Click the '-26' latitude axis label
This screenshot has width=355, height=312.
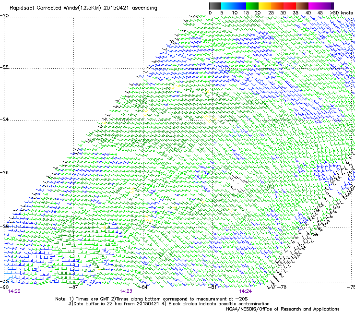coord(4,173)
